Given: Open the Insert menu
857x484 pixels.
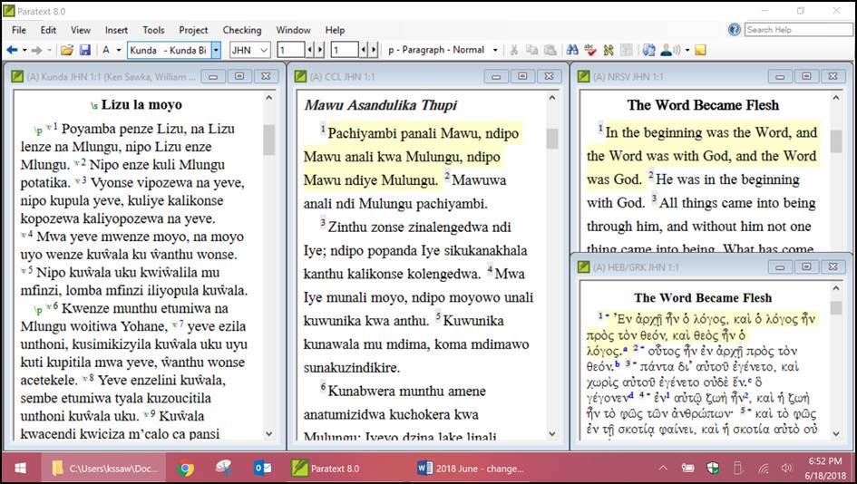Looking at the screenshot, I should [116, 30].
